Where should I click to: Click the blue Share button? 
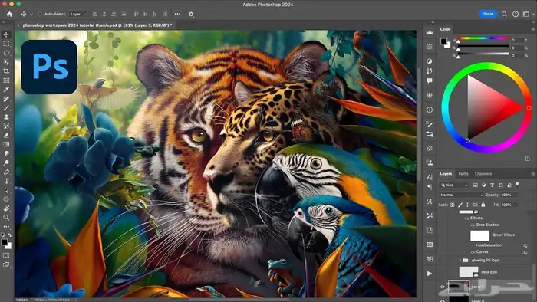tap(488, 14)
